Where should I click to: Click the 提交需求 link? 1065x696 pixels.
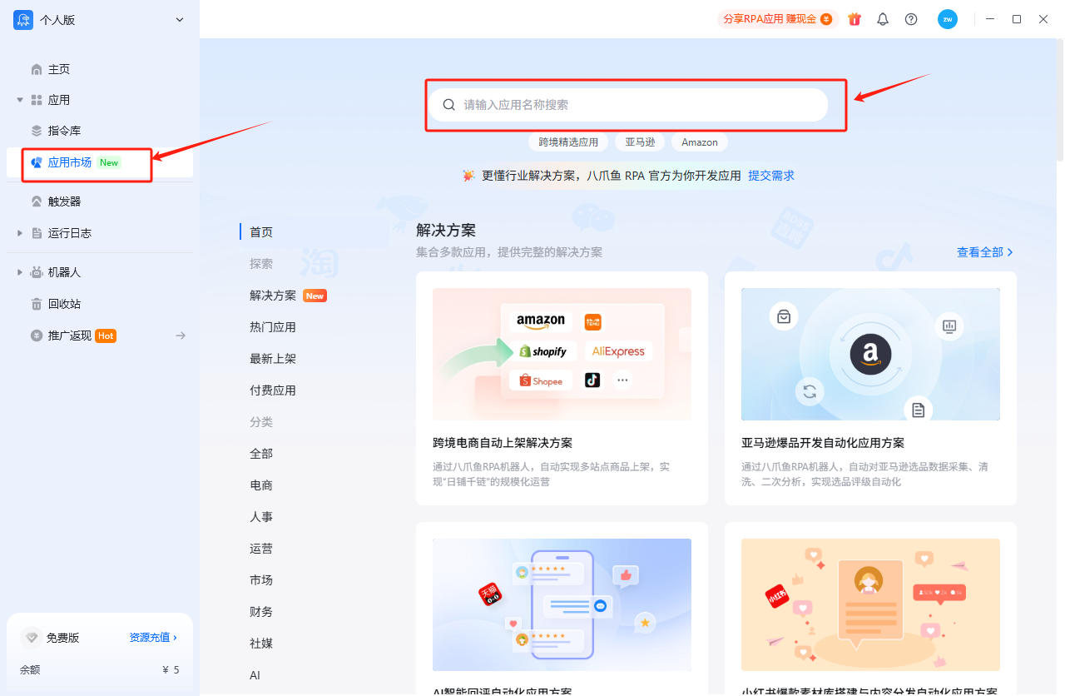[x=771, y=176]
